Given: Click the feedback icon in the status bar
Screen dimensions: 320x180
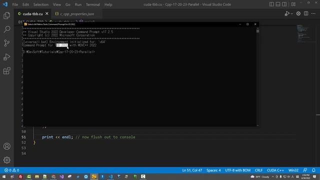Looking at the screenshot, I should (305, 170).
